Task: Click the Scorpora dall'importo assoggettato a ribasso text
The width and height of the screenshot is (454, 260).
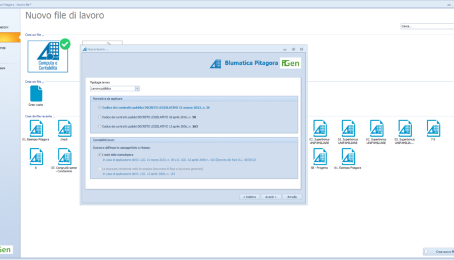Action: pos(122,148)
